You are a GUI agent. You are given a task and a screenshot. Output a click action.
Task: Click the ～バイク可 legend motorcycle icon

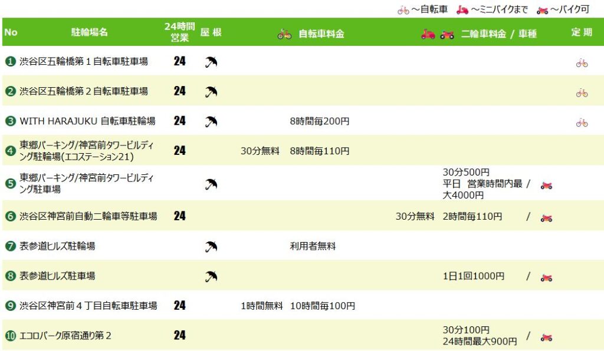tap(542, 10)
